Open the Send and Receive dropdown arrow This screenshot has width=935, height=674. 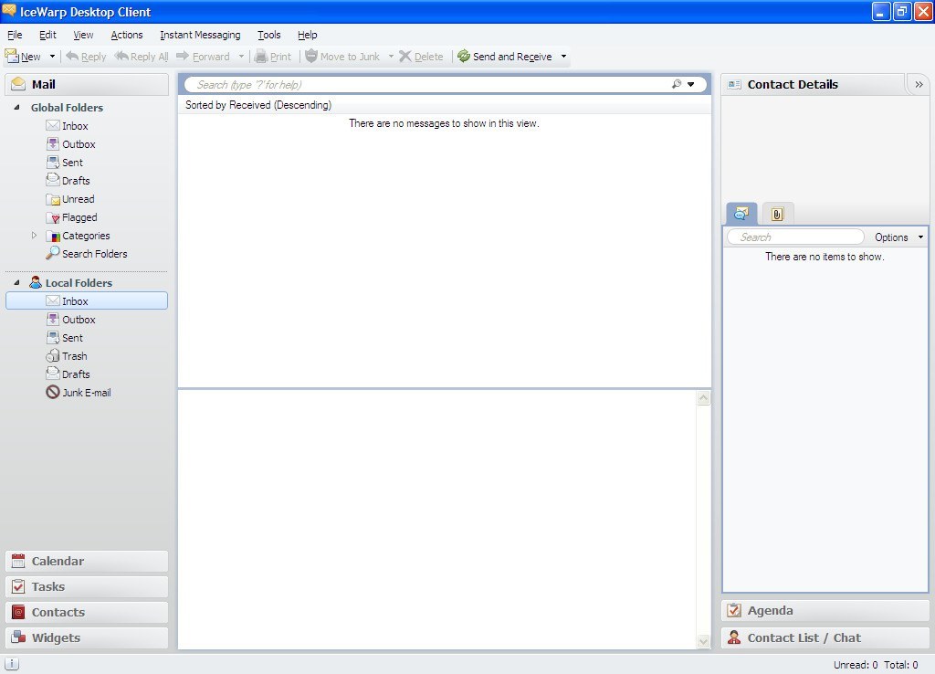563,57
